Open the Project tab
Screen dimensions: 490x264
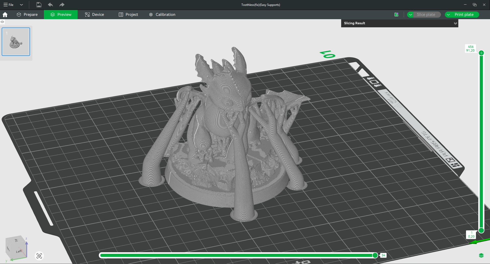128,15
